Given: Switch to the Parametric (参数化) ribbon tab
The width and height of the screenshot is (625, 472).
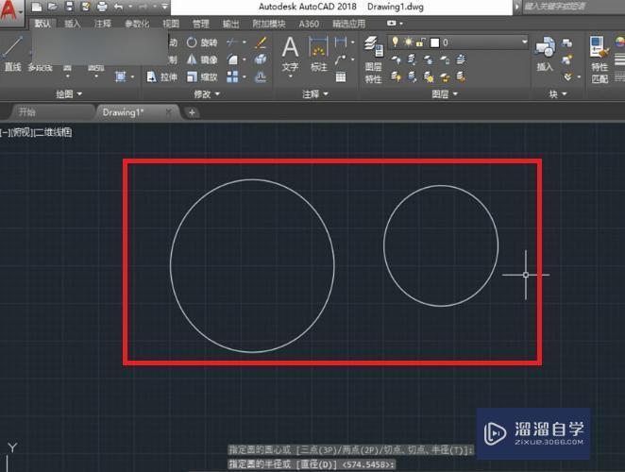Looking at the screenshot, I should [137, 24].
